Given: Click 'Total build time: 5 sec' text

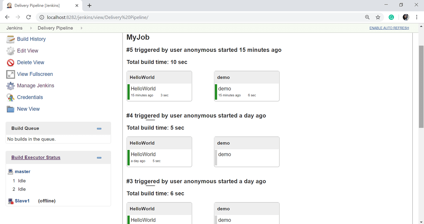Looking at the screenshot, I should (x=155, y=128).
